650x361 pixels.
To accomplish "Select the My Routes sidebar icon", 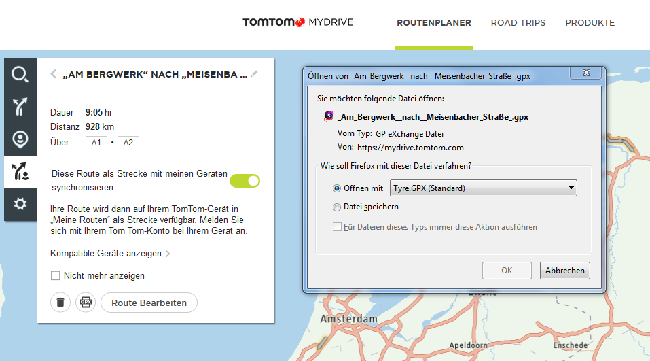I will pyautogui.click(x=20, y=172).
